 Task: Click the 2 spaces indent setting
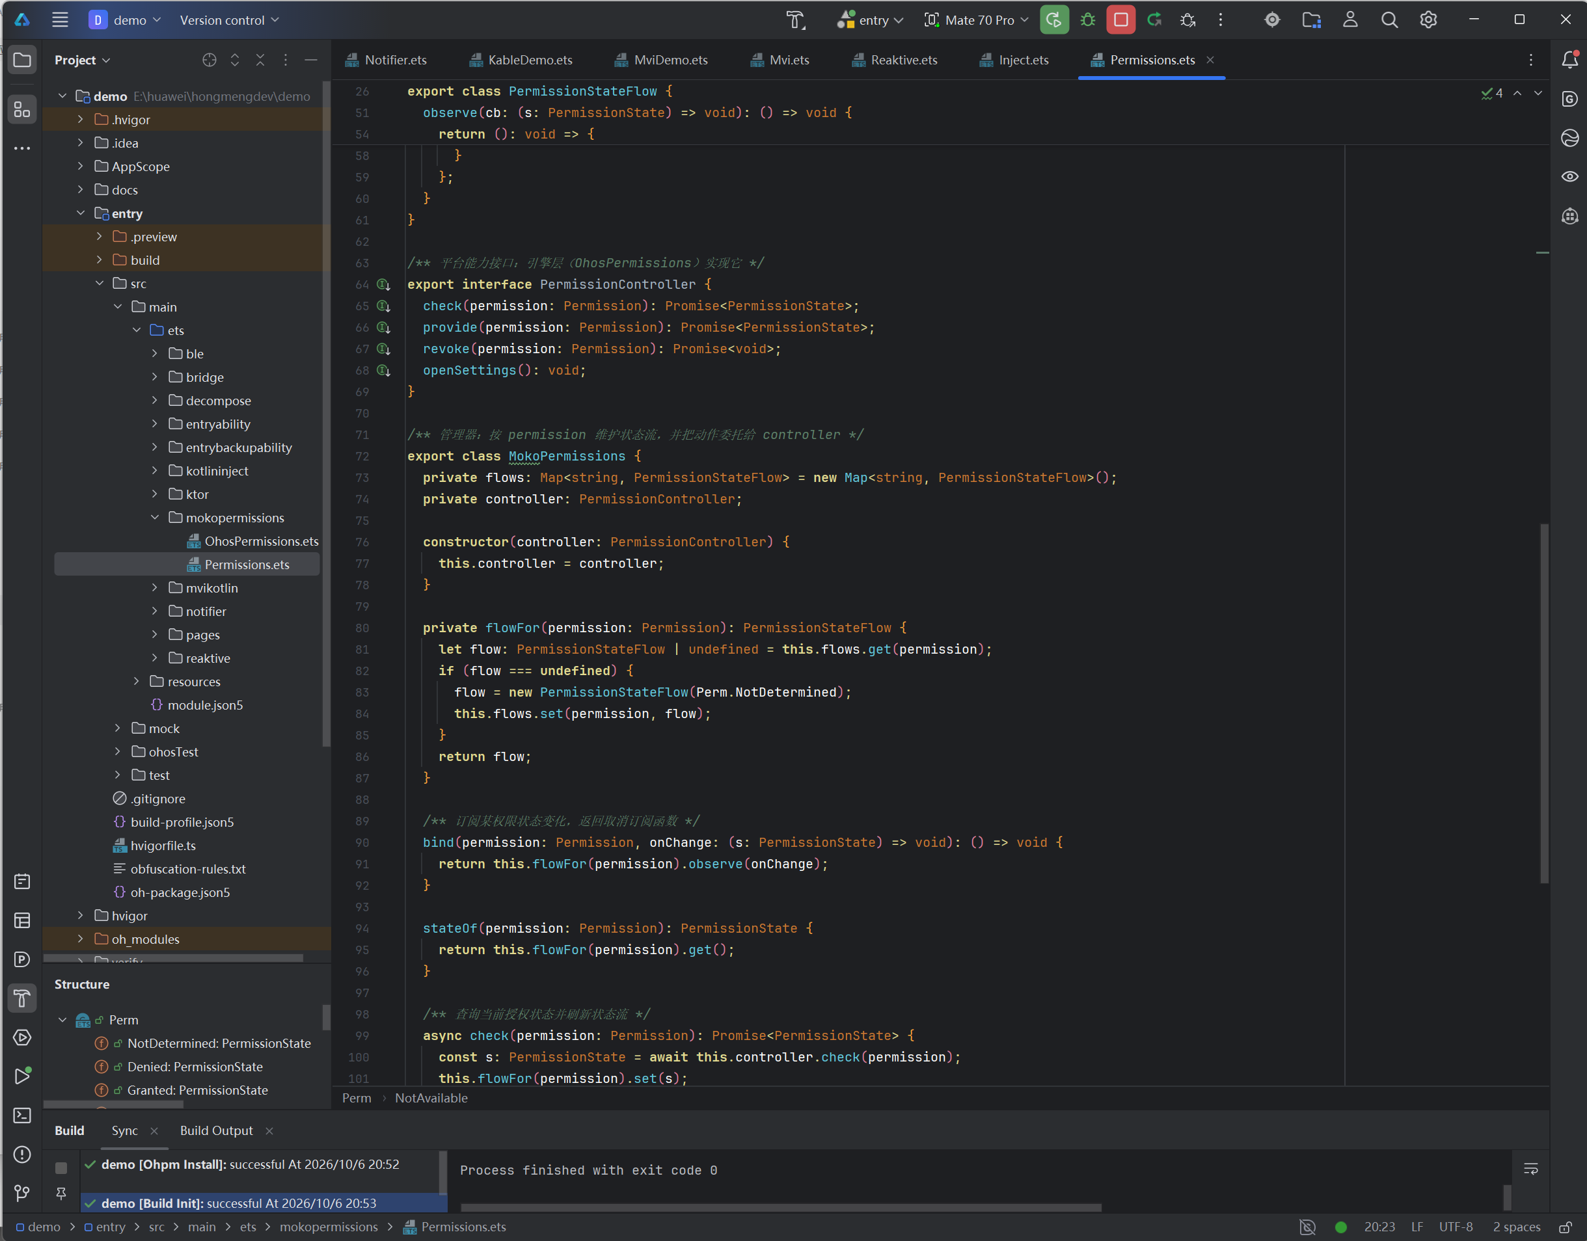pyautogui.click(x=1517, y=1227)
